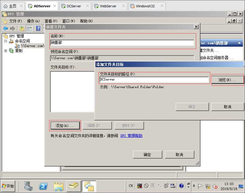Click the 文件夹目标(T) list box
The height and width of the screenshot is (193, 245).
[x=73, y=92]
